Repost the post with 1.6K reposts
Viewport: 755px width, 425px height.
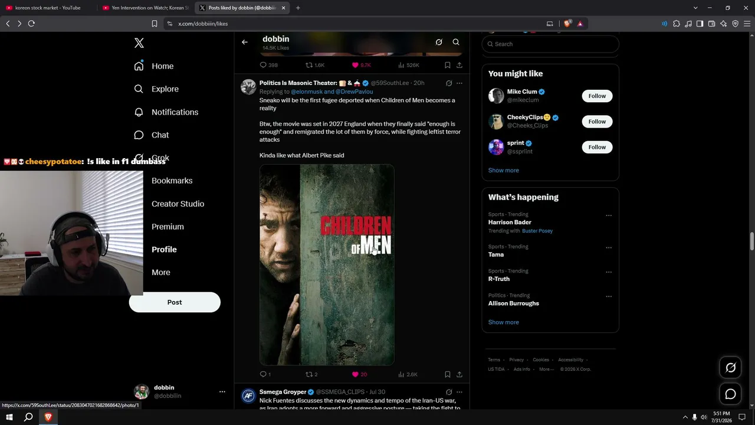point(314,65)
